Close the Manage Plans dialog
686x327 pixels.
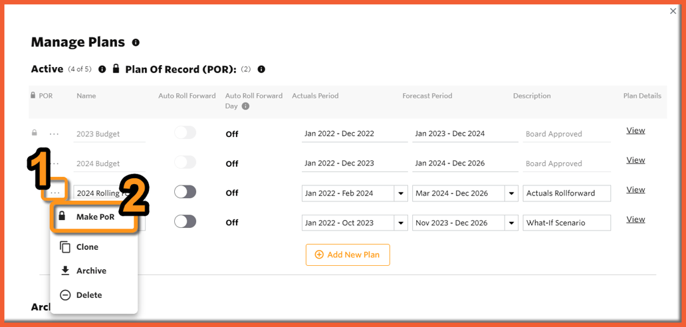(673, 11)
